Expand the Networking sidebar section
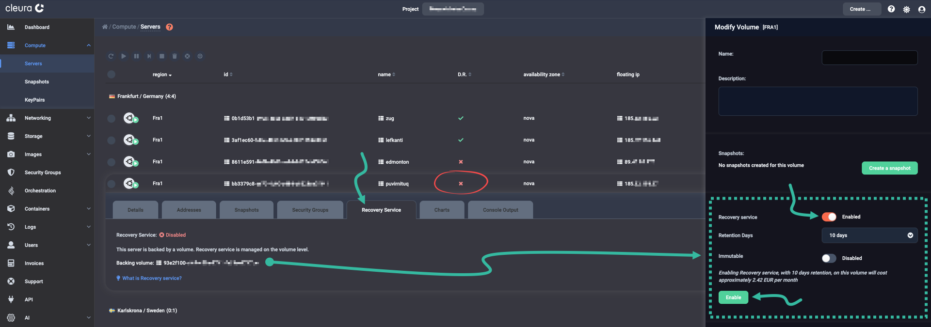 coord(89,118)
